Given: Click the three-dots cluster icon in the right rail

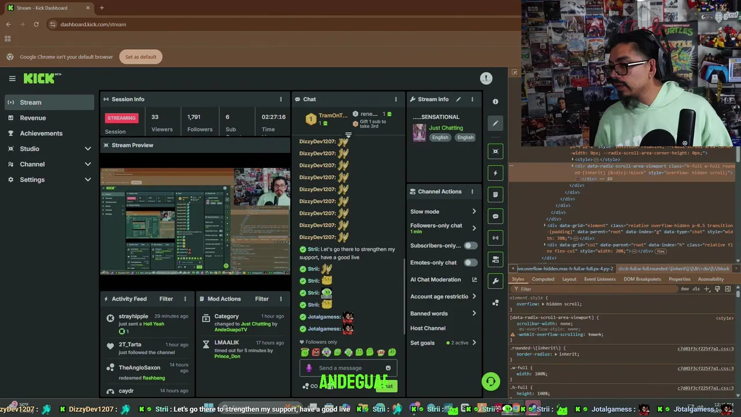Looking at the screenshot, I should point(496,302).
